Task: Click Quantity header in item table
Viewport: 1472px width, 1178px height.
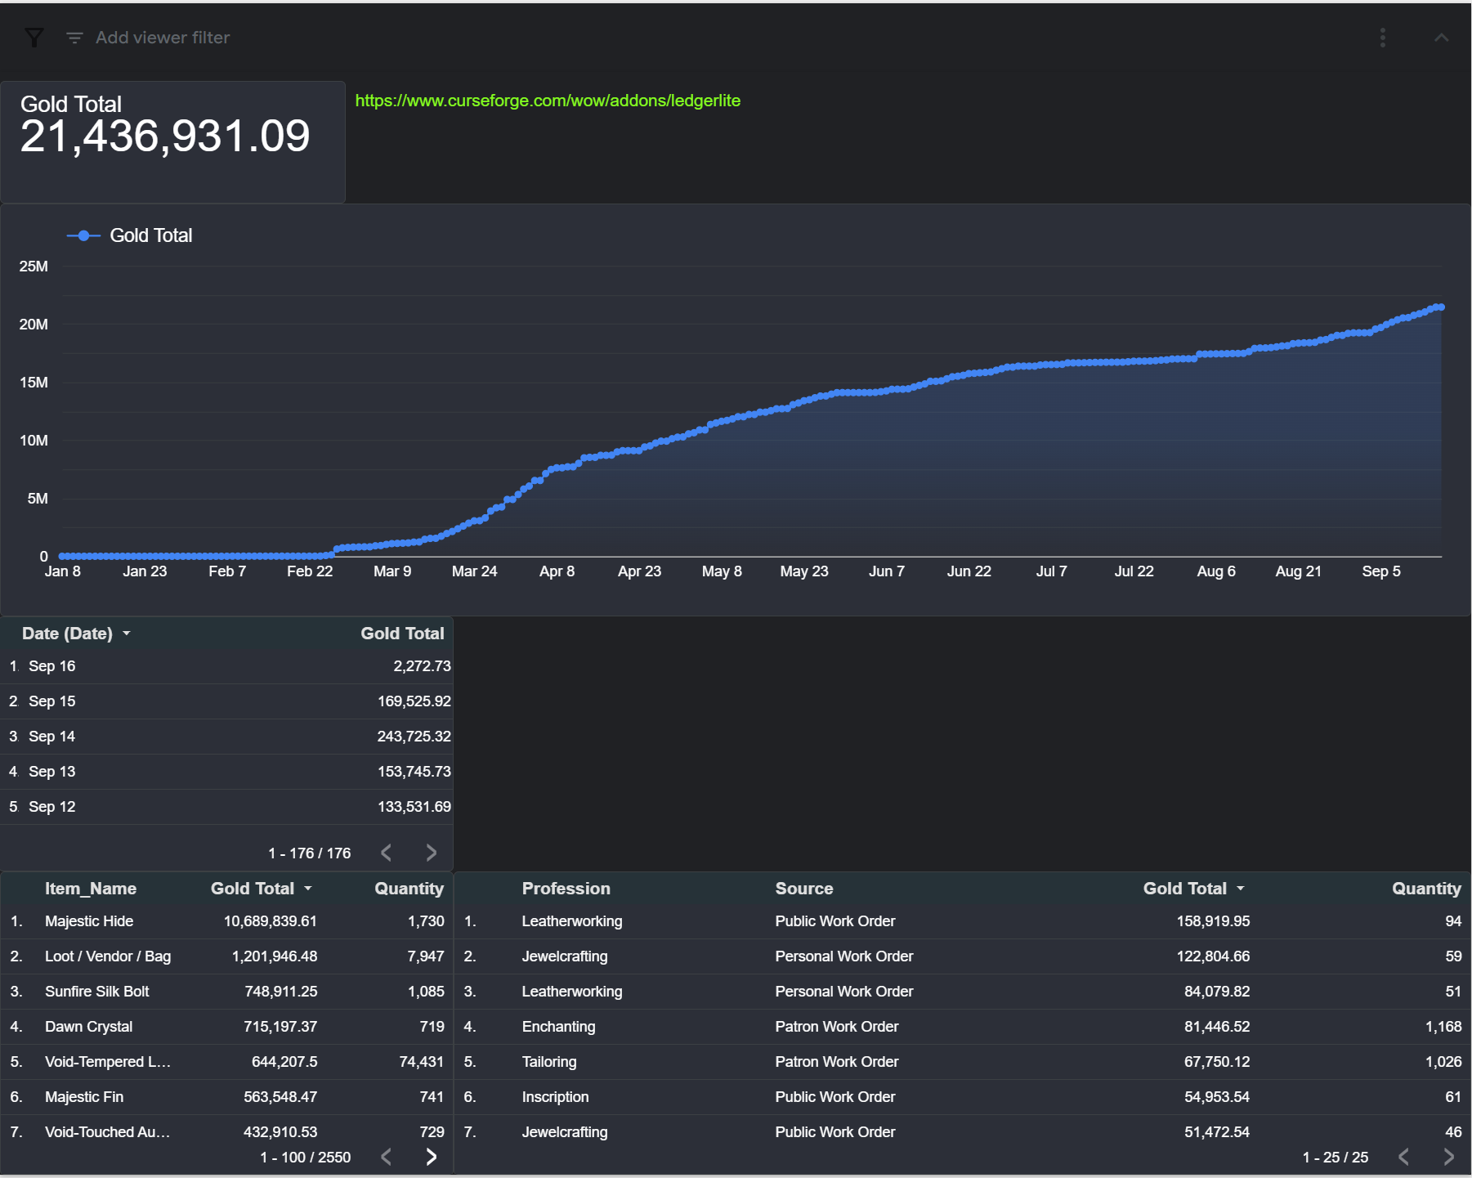Action: (409, 889)
